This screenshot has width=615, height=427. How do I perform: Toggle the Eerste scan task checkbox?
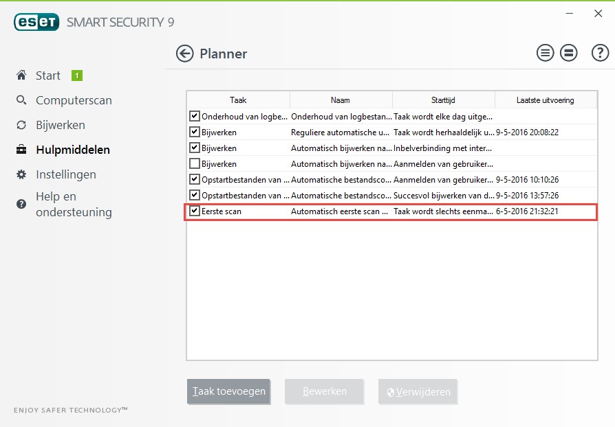pos(195,211)
